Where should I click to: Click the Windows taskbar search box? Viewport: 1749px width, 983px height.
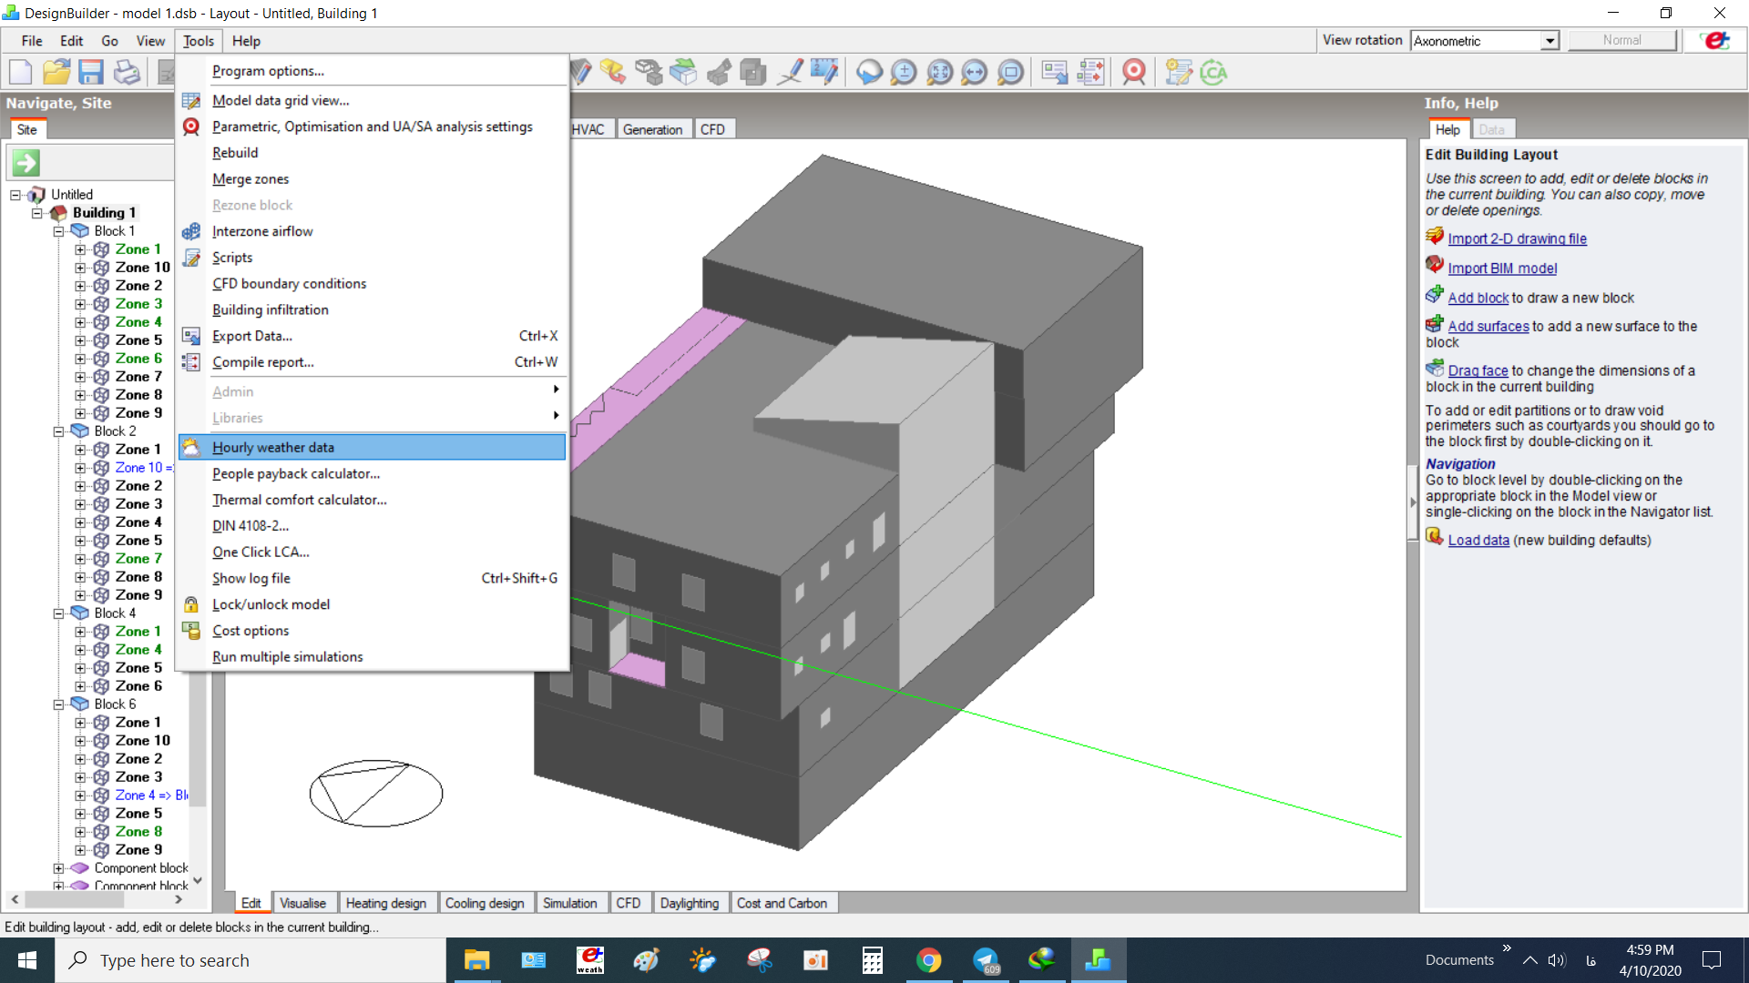pos(251,960)
